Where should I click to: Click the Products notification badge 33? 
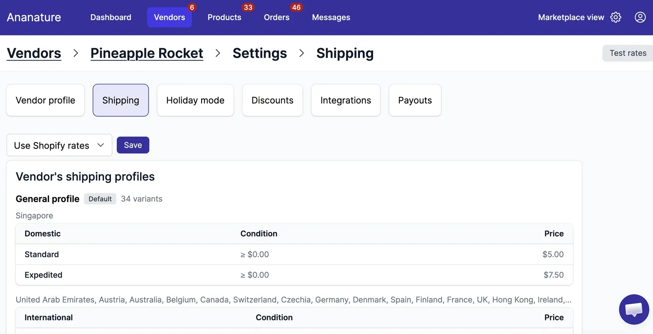[x=248, y=7]
